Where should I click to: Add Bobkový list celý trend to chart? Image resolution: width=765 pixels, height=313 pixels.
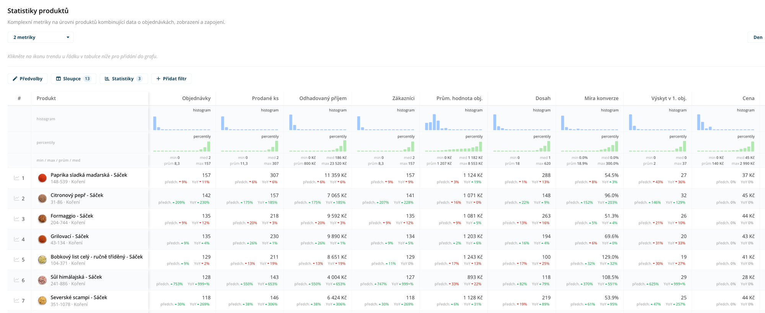click(x=16, y=259)
